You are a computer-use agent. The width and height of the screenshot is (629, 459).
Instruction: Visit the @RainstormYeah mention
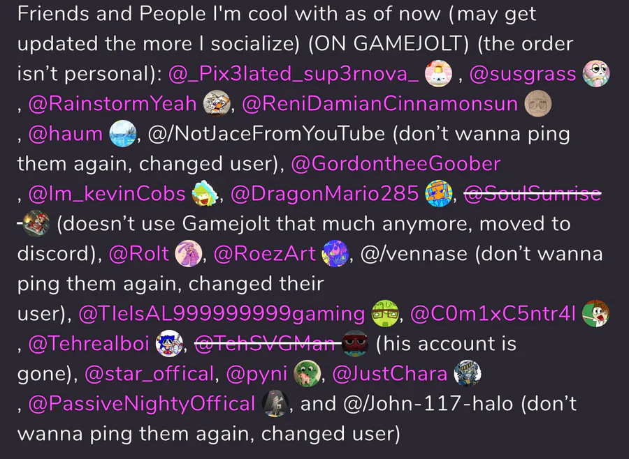pyautogui.click(x=113, y=104)
